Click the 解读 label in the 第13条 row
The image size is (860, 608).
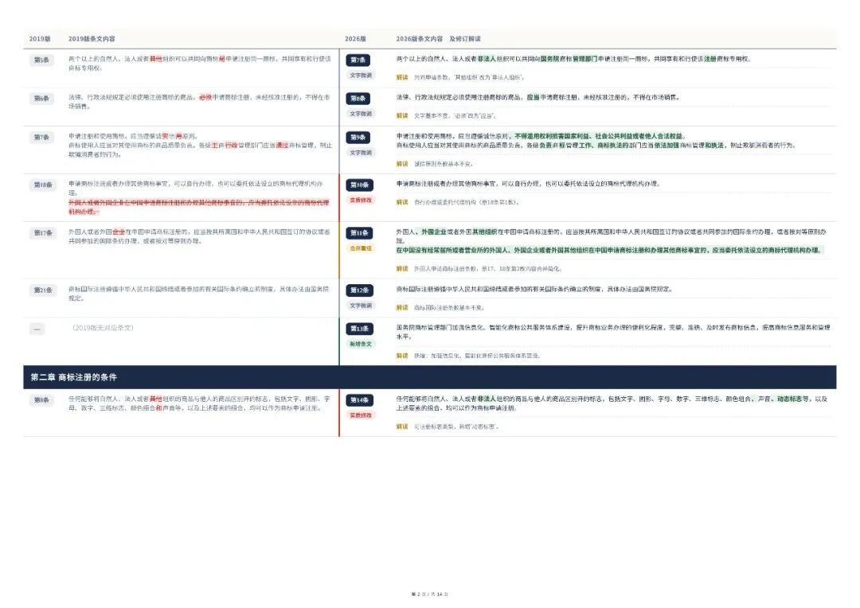pyautogui.click(x=402, y=356)
